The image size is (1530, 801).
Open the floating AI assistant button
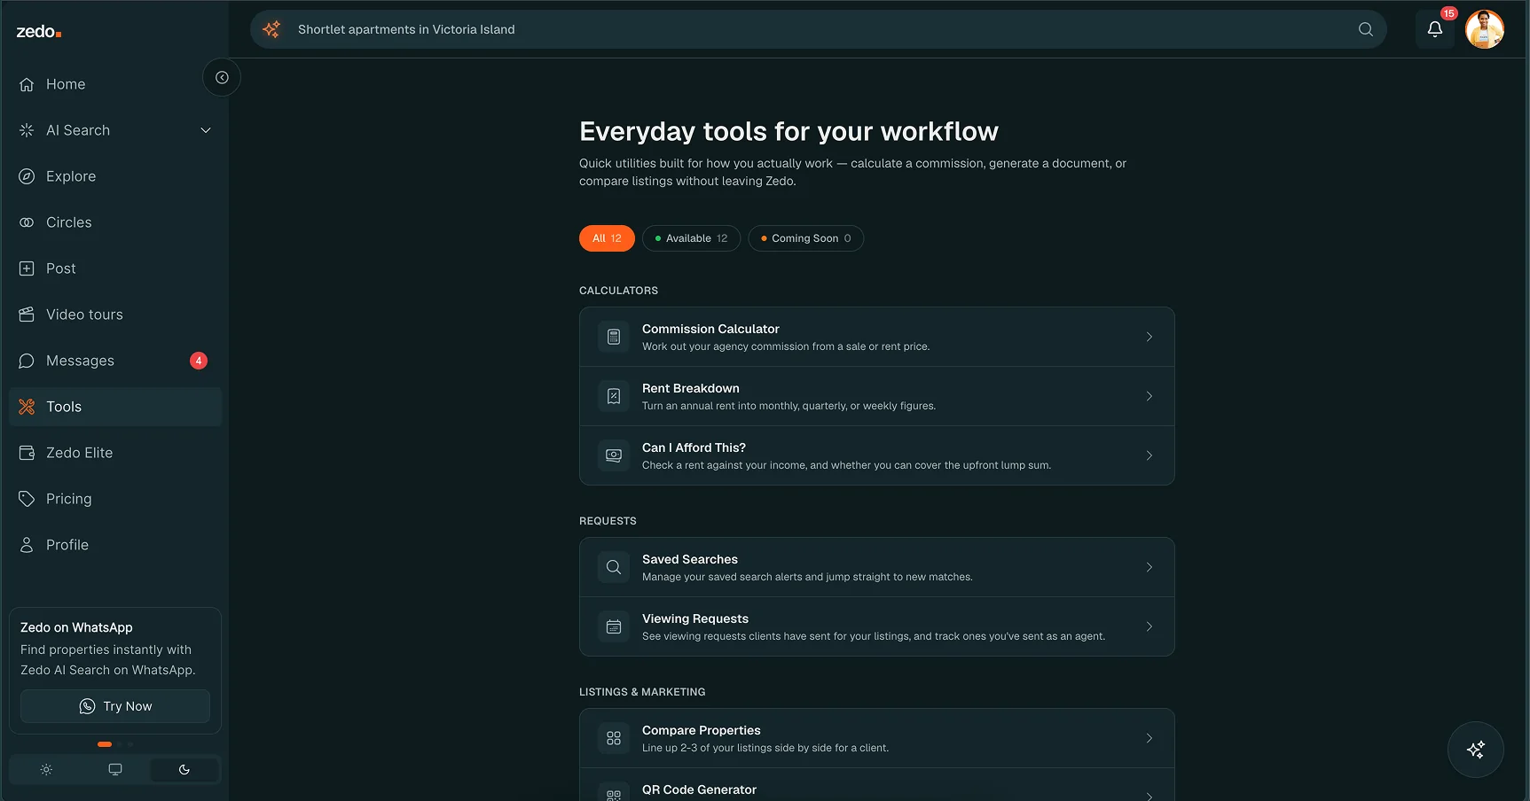point(1476,750)
